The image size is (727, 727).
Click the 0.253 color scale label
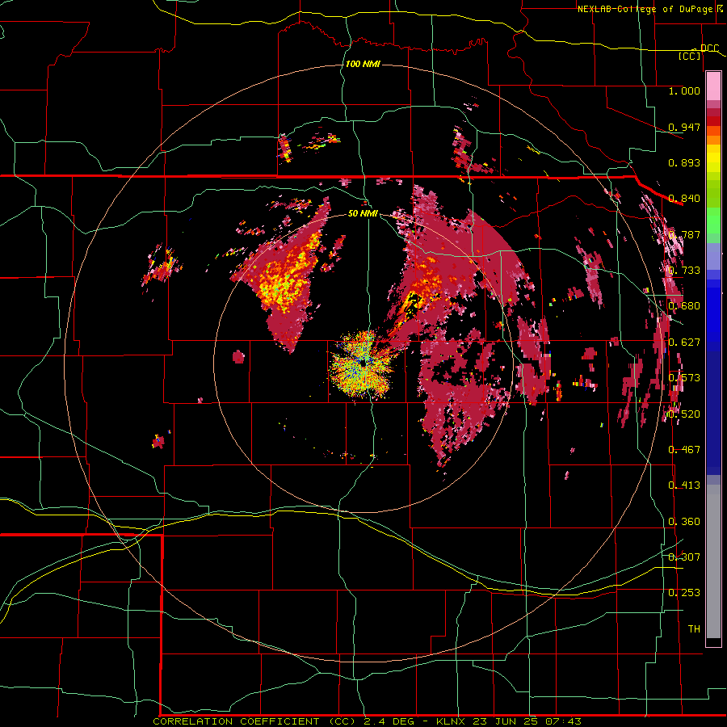[684, 593]
